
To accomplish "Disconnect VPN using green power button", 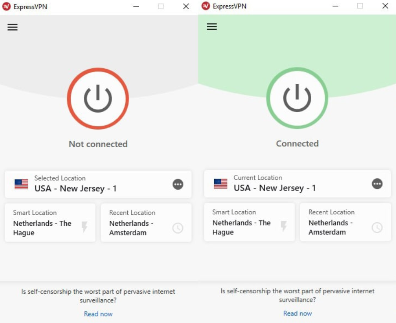I will [297, 98].
